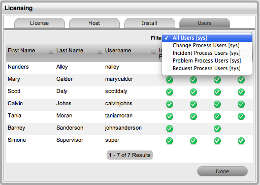The height and width of the screenshot is (185, 260).
Task: Click Scott Daly's last green checkmark icon
Action: 241,92
